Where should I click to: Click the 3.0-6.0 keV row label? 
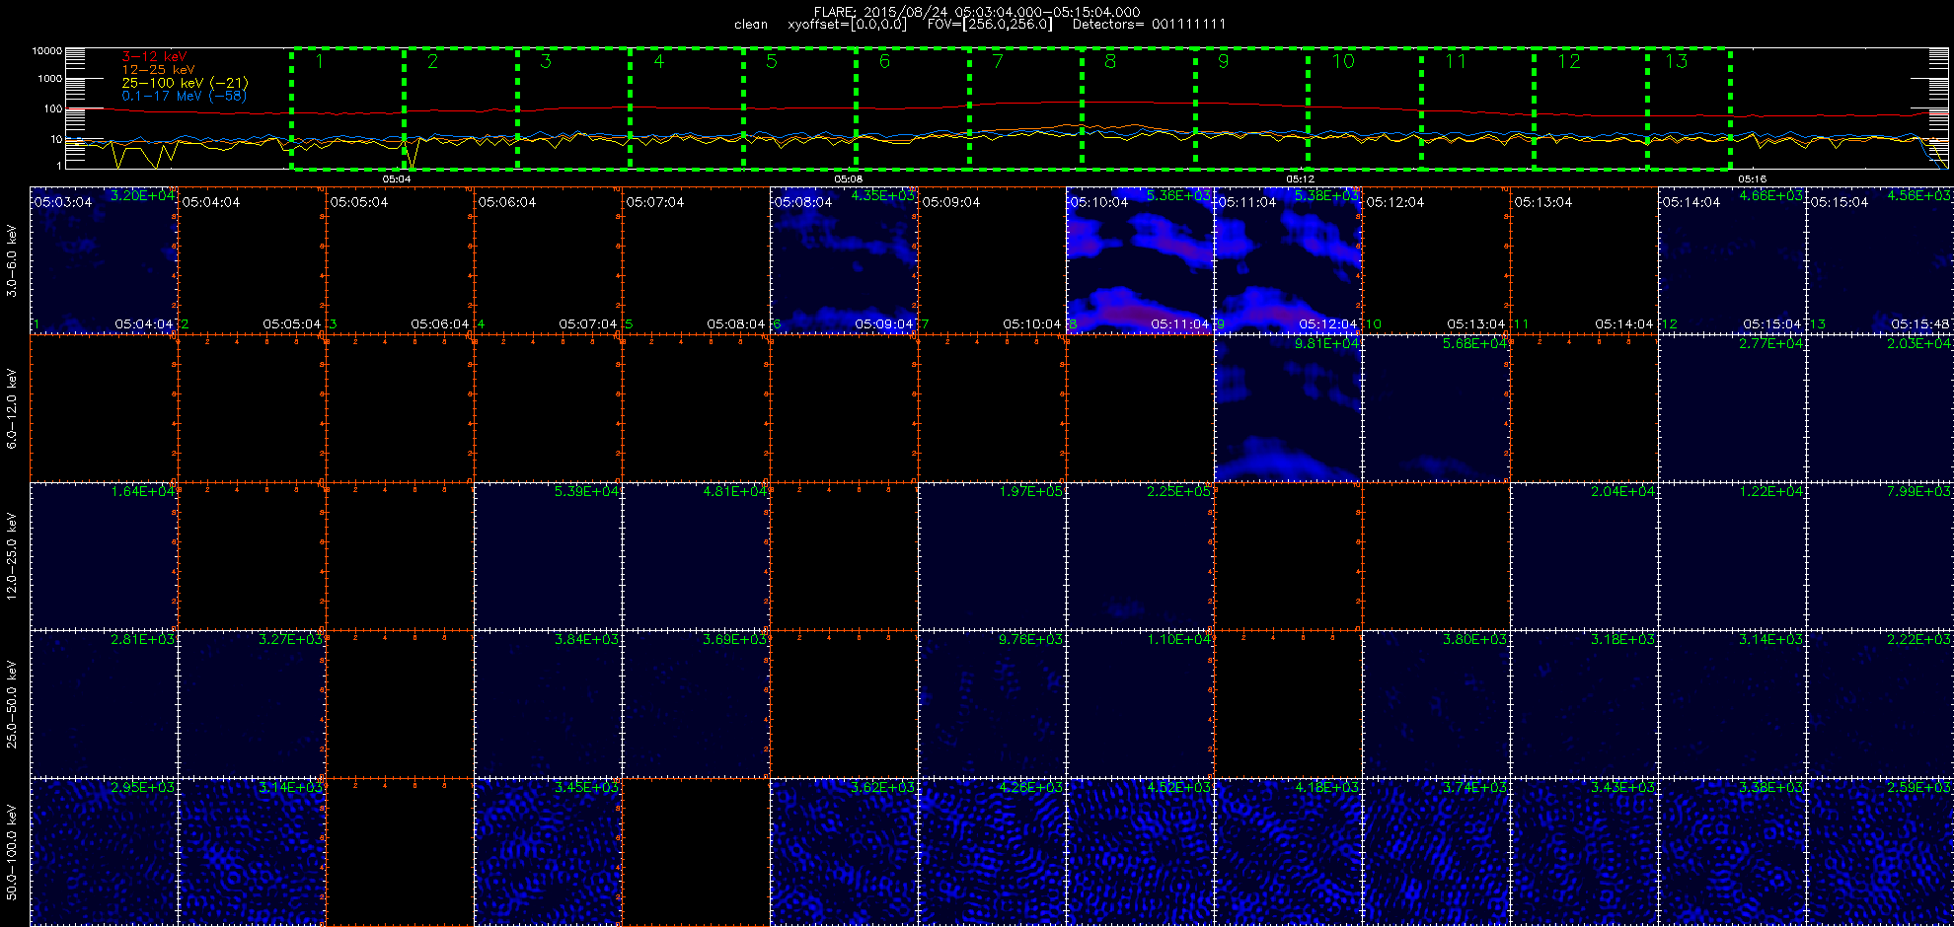point(12,260)
